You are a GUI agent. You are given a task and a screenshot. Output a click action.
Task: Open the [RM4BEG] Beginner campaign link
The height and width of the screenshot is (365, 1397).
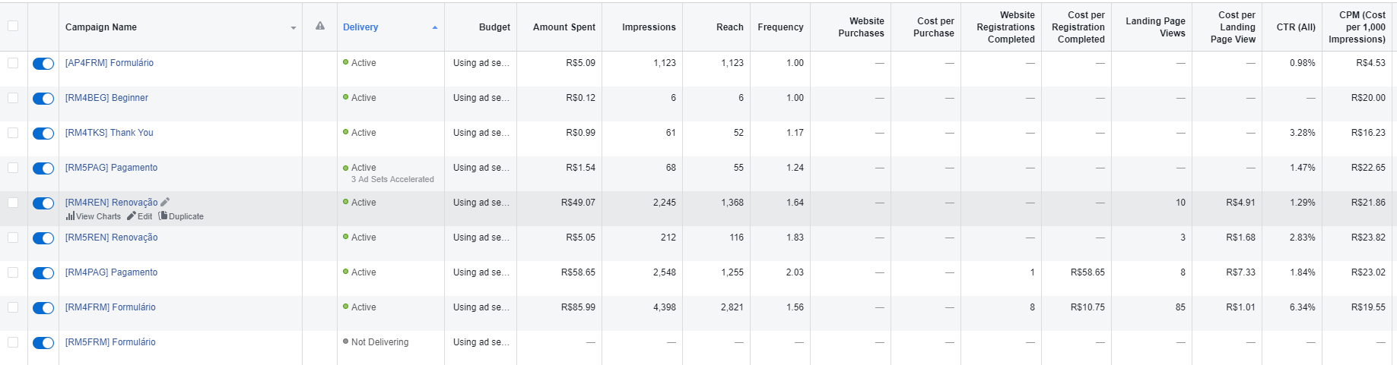[x=106, y=98]
